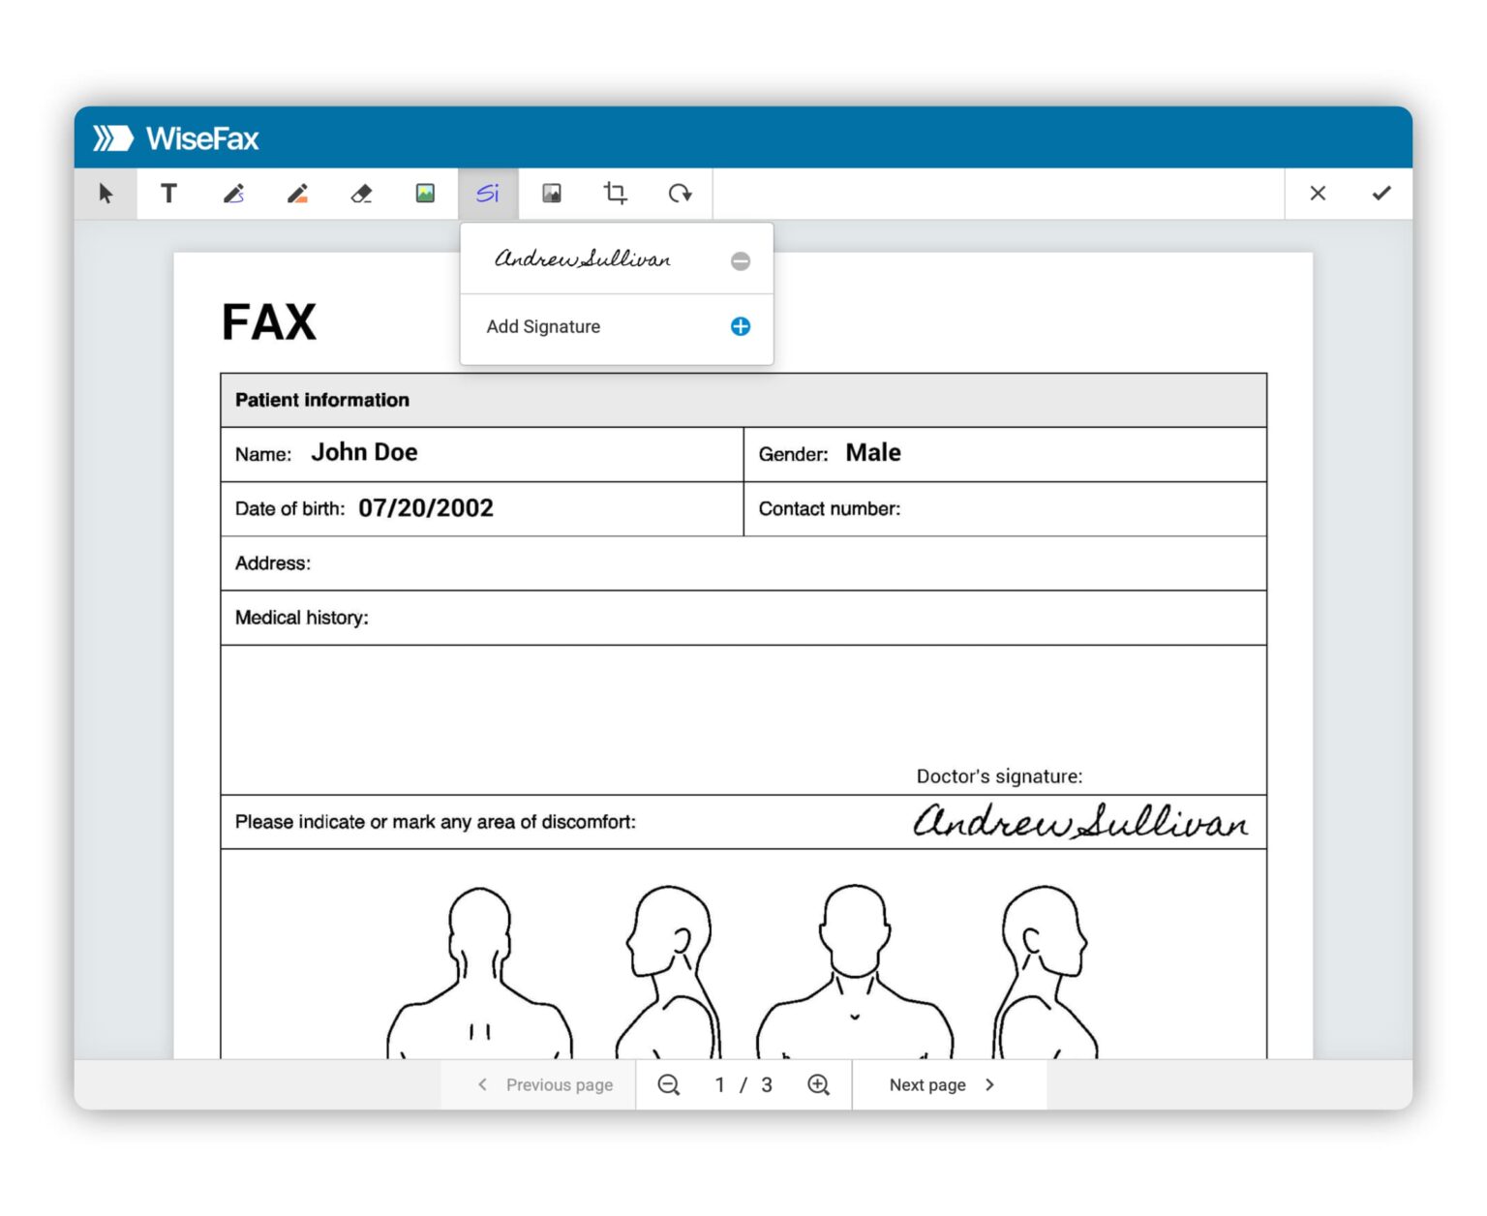
Task: Choose the freehand pen drawing tool
Action: (x=233, y=194)
